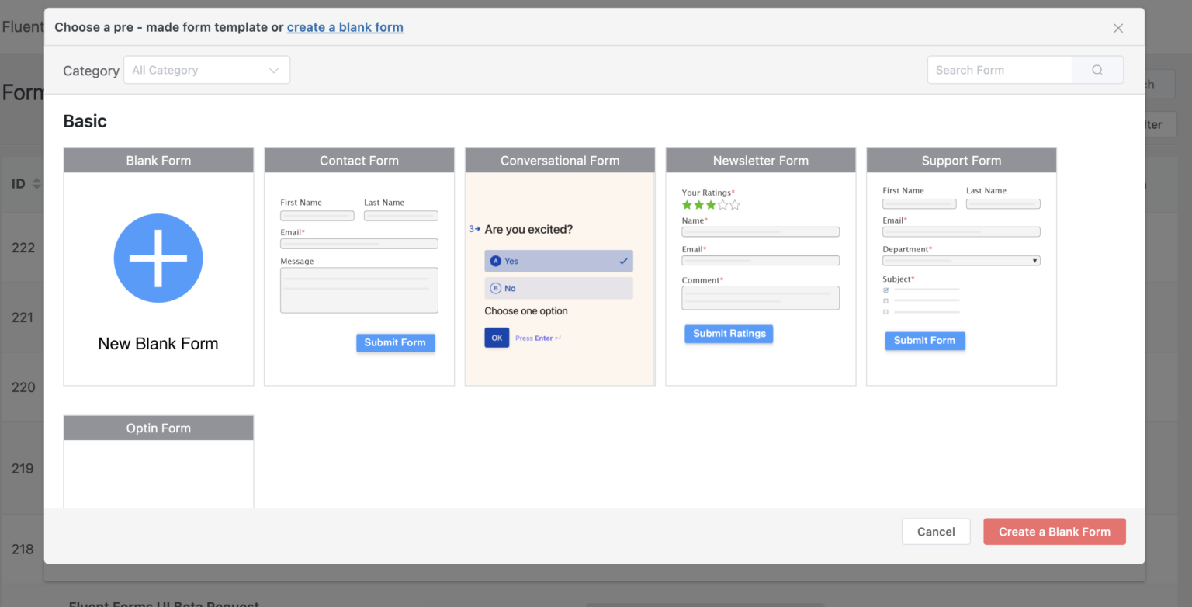This screenshot has width=1192, height=607.
Task: Close the template chooser dialog
Action: coord(1118,28)
